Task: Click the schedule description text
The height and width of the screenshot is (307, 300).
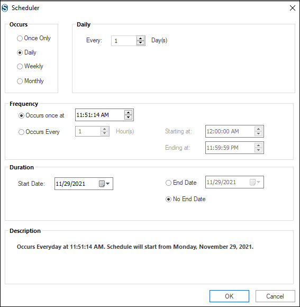Action: pos(135,247)
